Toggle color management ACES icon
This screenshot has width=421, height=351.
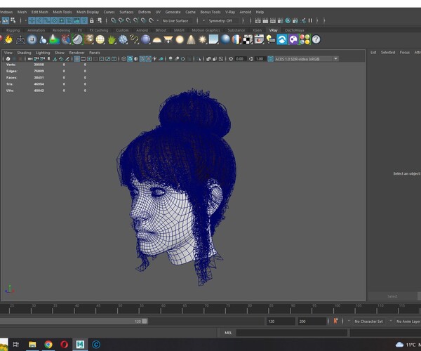(x=270, y=59)
